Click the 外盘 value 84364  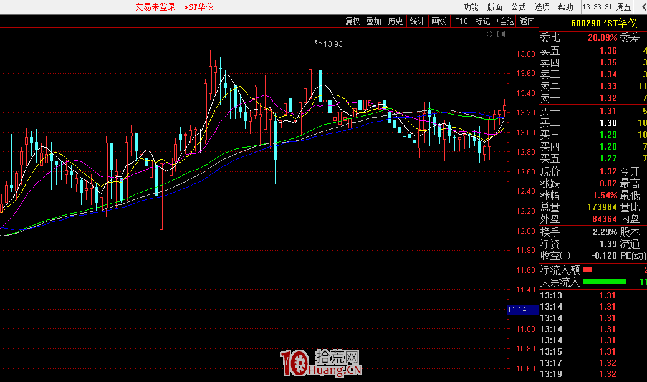tap(605, 219)
